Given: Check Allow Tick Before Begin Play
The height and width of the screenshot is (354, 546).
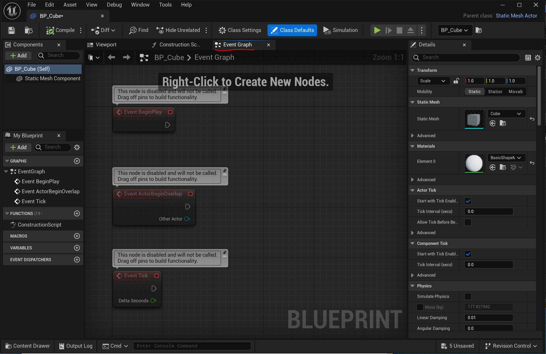Looking at the screenshot, I should pos(468,222).
